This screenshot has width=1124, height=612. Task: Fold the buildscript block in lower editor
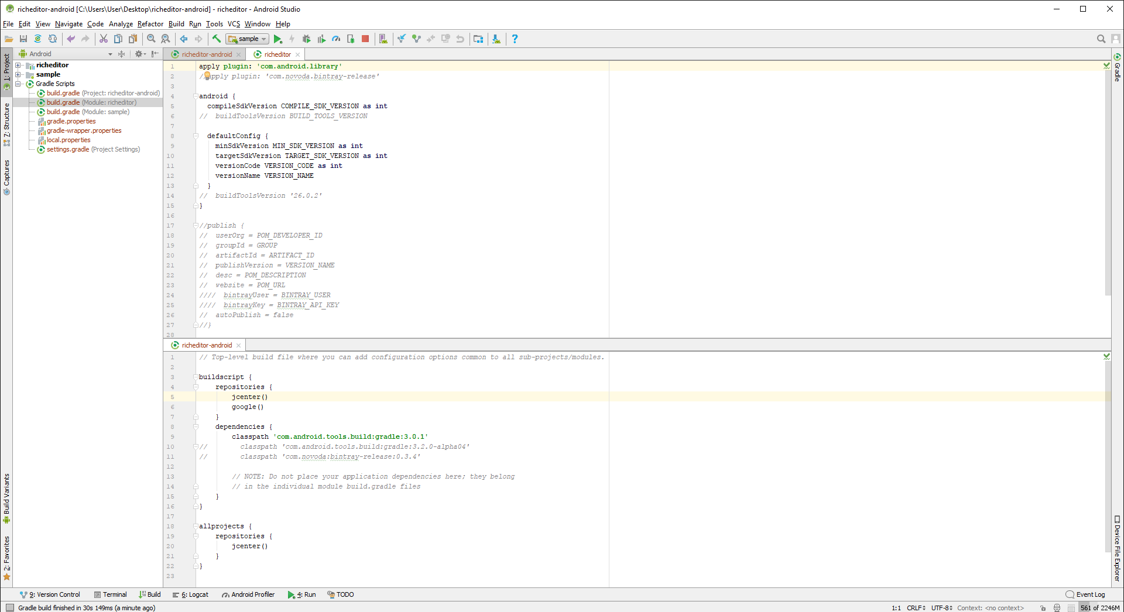[196, 377]
